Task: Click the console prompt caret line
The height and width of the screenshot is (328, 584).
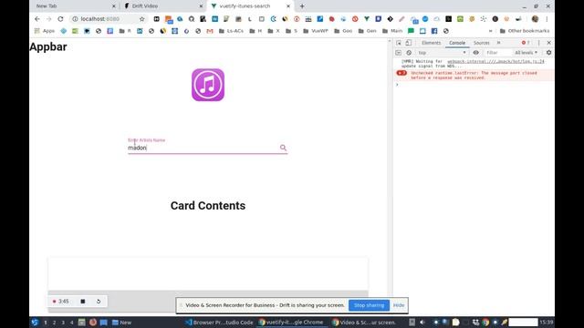Action: (473, 85)
